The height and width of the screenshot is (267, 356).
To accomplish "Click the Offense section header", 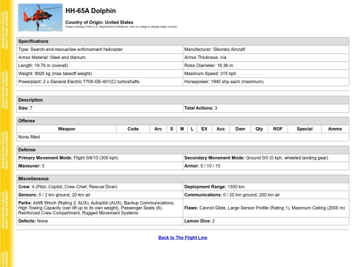I will tap(183, 121).
